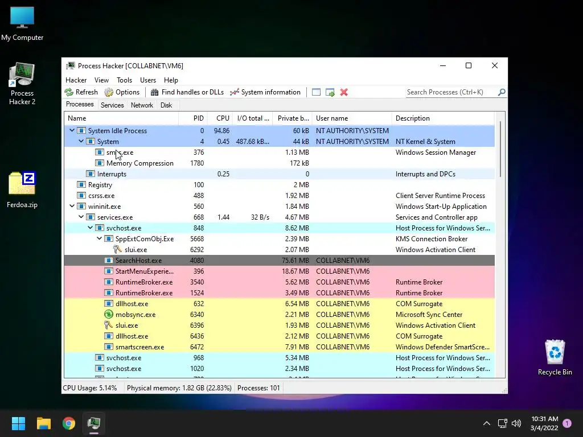This screenshot has height=437, width=583.
Task: Collapse the System process node
Action: 81,141
